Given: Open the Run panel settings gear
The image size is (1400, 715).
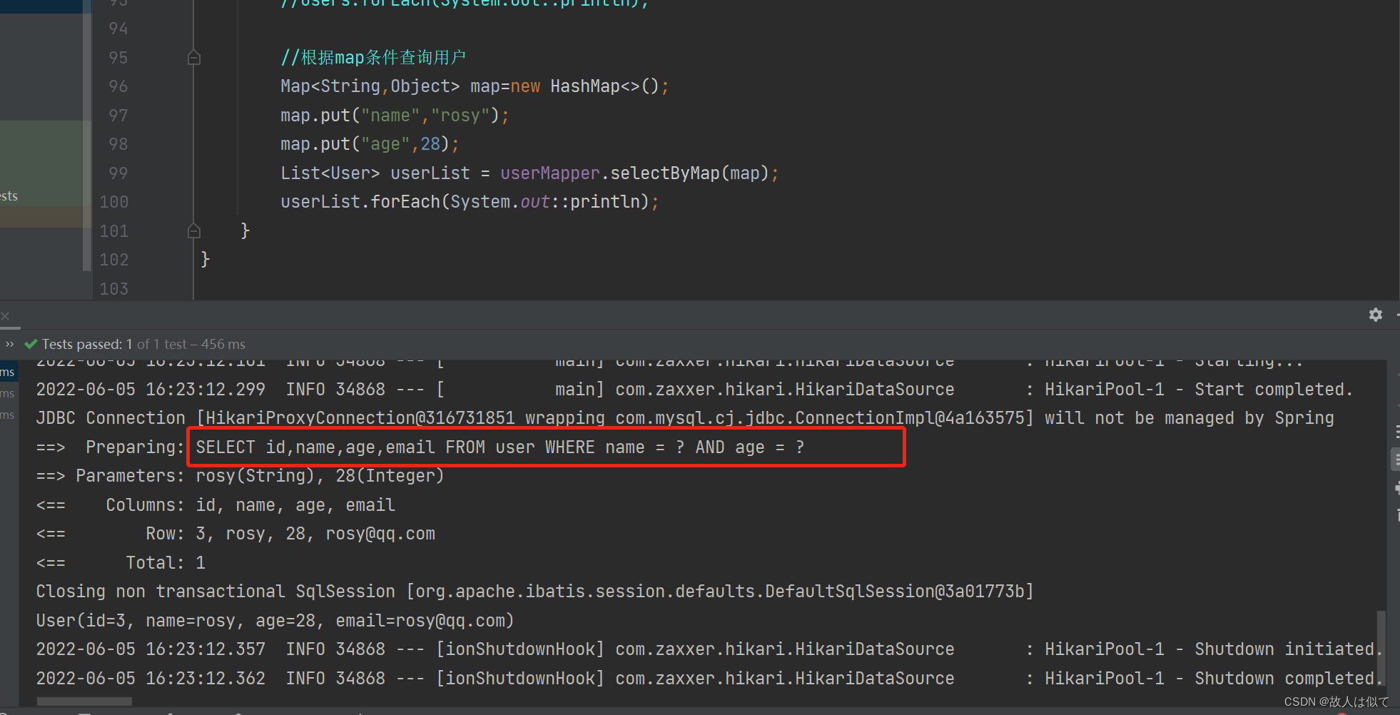Looking at the screenshot, I should pos(1375,315).
